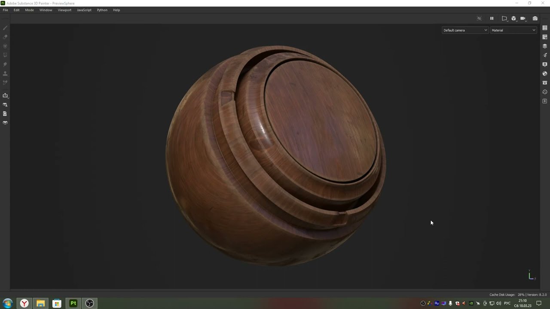Select the Material Picker eyedropper tool

[x=5, y=82]
